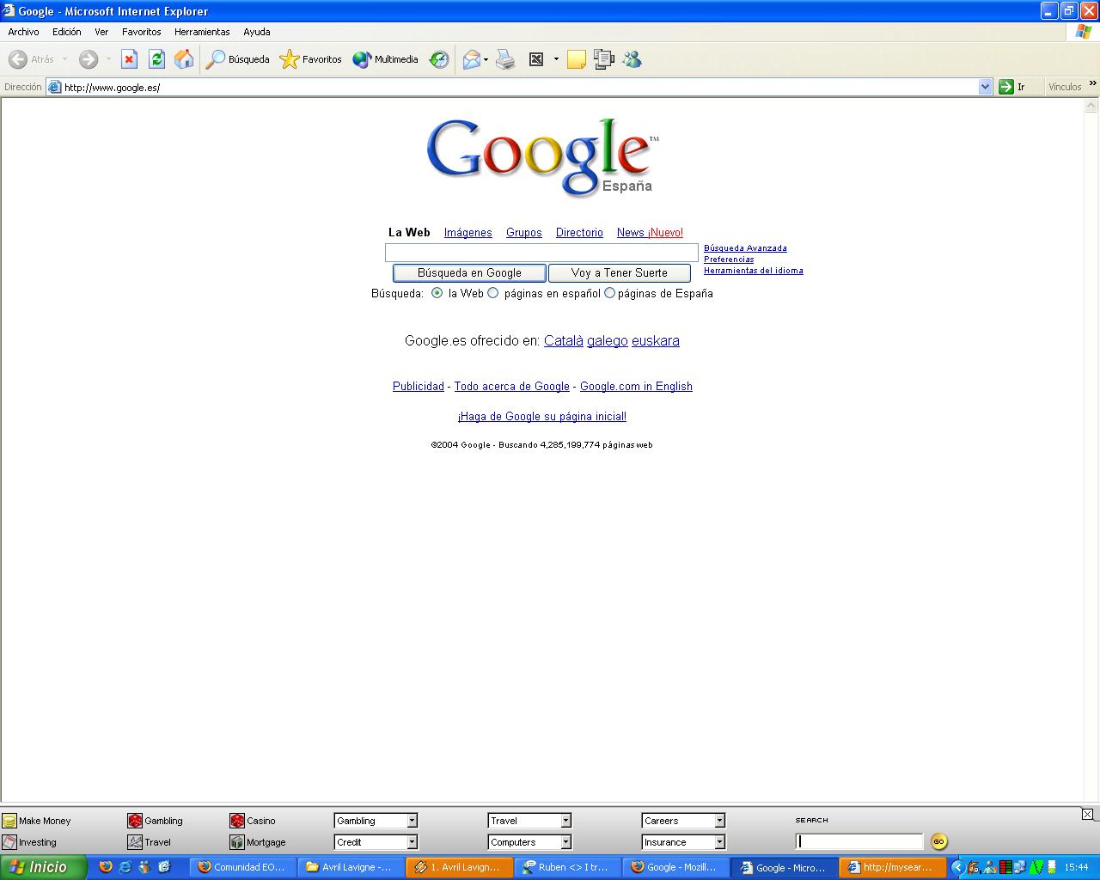The width and height of the screenshot is (1100, 880).
Task: Click the Inicio start button
Action: [43, 867]
